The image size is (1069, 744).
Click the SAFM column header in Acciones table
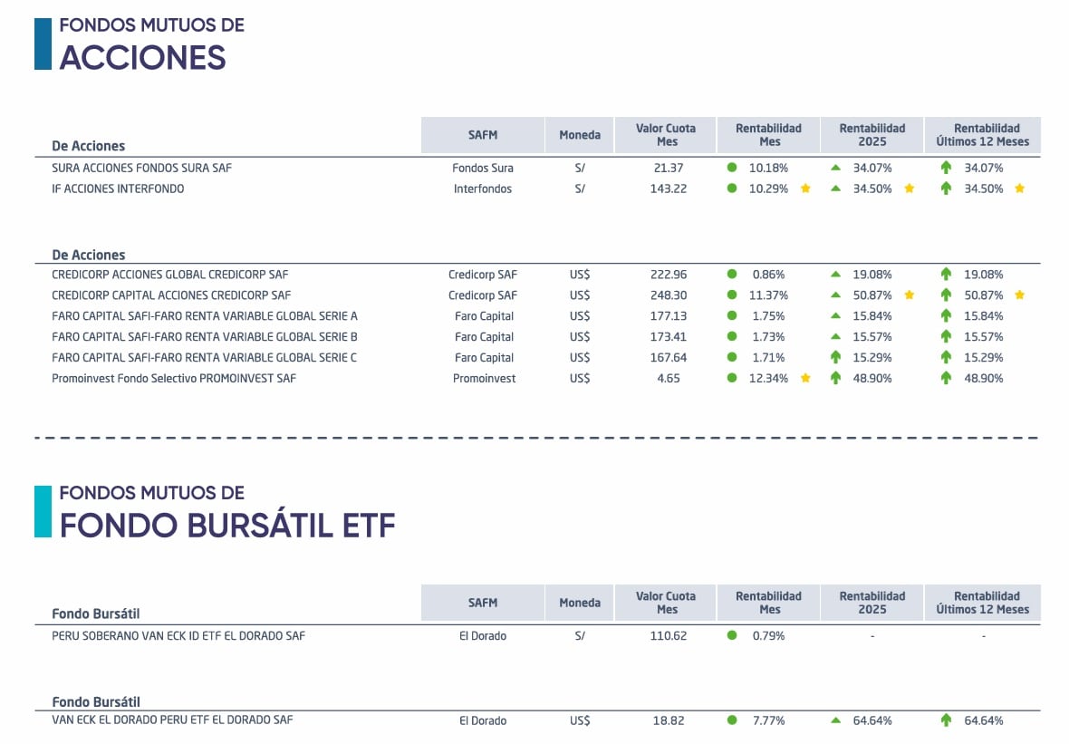click(x=483, y=135)
